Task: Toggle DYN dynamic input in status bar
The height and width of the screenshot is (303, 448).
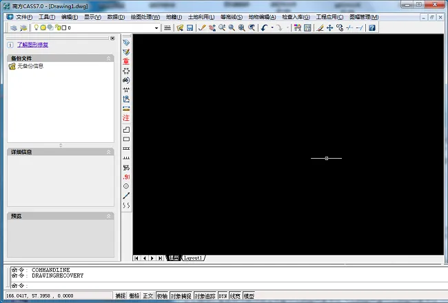Action: click(x=223, y=296)
